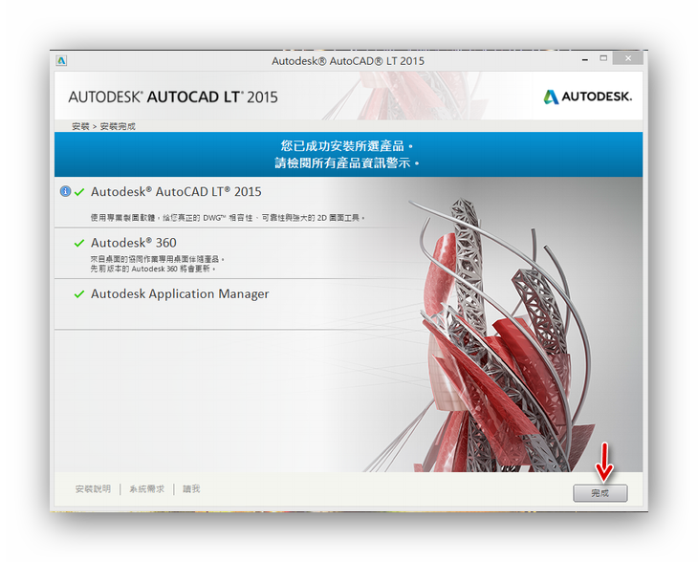Click the 完成 finish button
The width and height of the screenshot is (698, 562).
tap(600, 493)
